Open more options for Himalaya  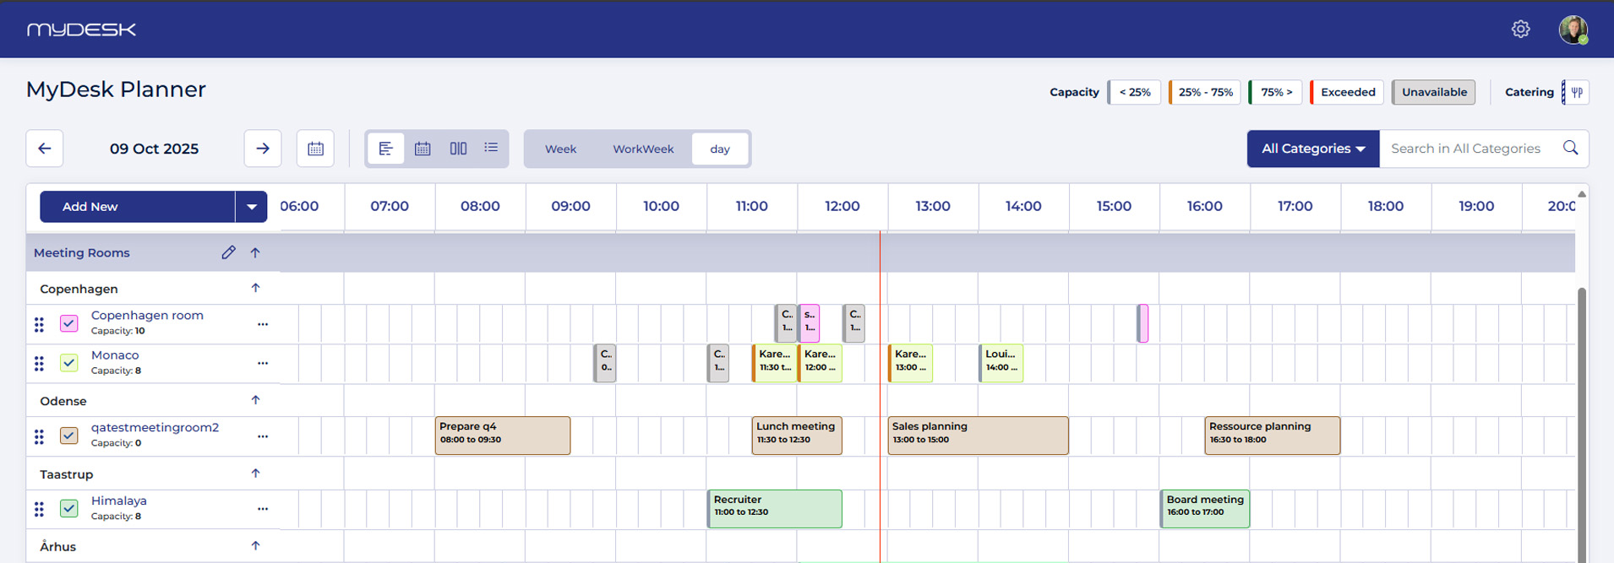point(263,509)
